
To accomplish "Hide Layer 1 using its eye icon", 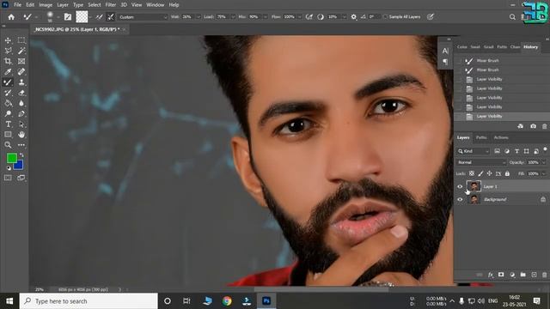I will pyautogui.click(x=460, y=186).
